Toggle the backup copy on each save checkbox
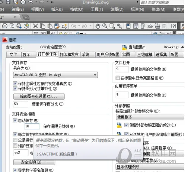185x172 pixels. [x=15, y=134]
